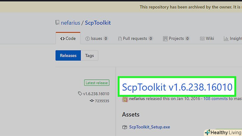Click the archived repository notice banner text
This screenshot has width=242, height=136.
pyautogui.click(x=191, y=7)
